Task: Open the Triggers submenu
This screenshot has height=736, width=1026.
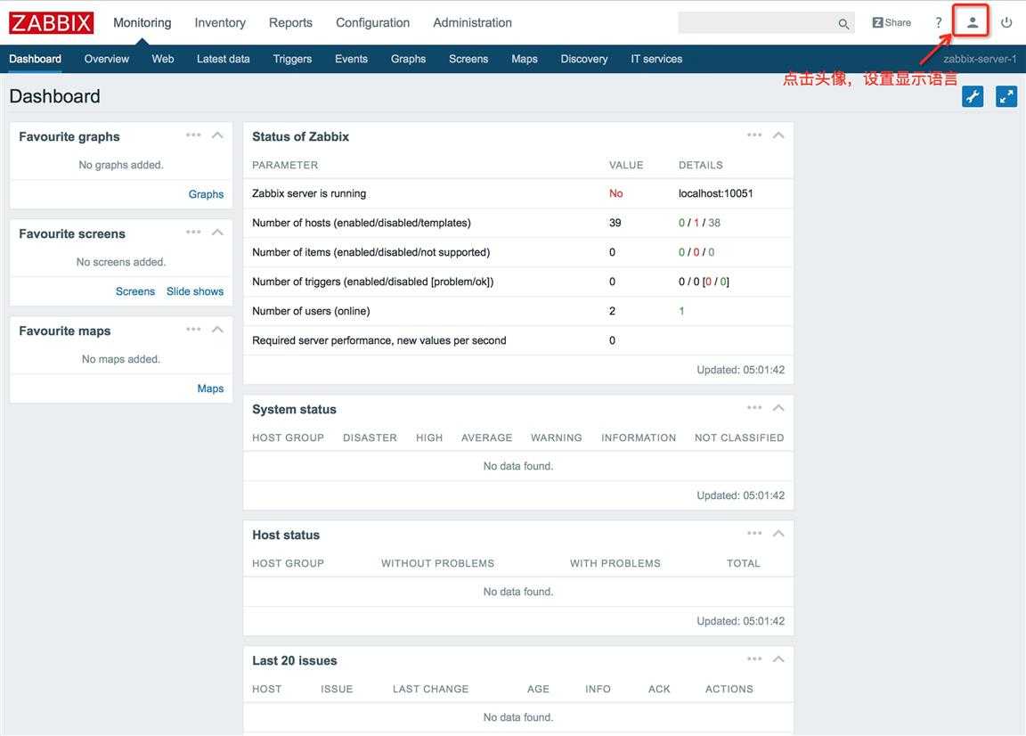Action: point(292,59)
